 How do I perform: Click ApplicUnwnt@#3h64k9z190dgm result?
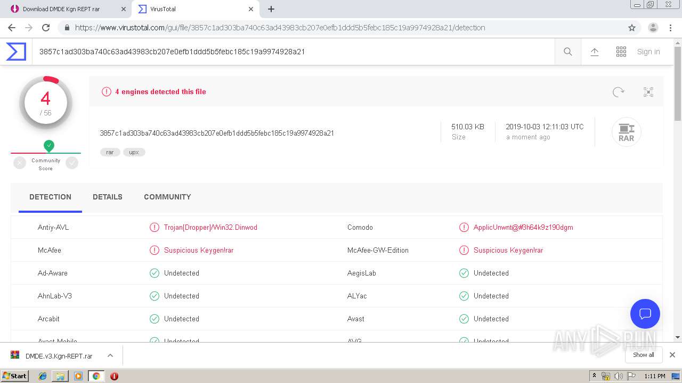point(523,227)
